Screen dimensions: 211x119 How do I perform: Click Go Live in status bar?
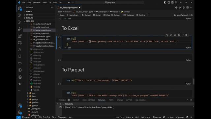[x=157, y=117]
